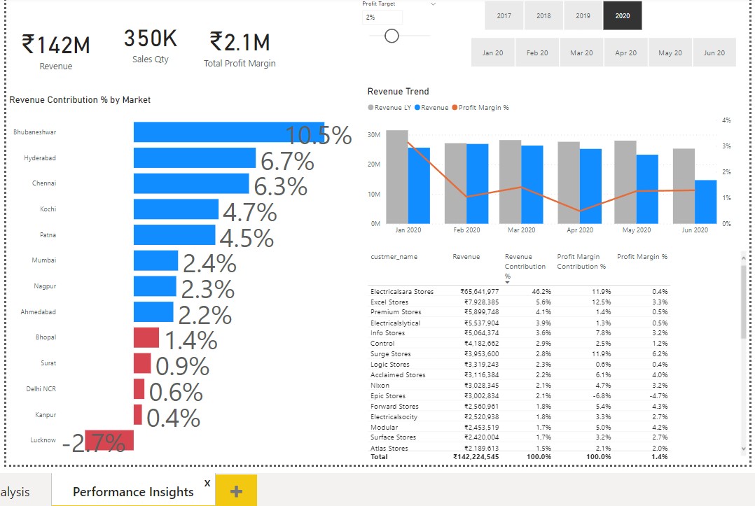Select the Kochi bar in market chart
This screenshot has height=506, width=755.
[176, 209]
